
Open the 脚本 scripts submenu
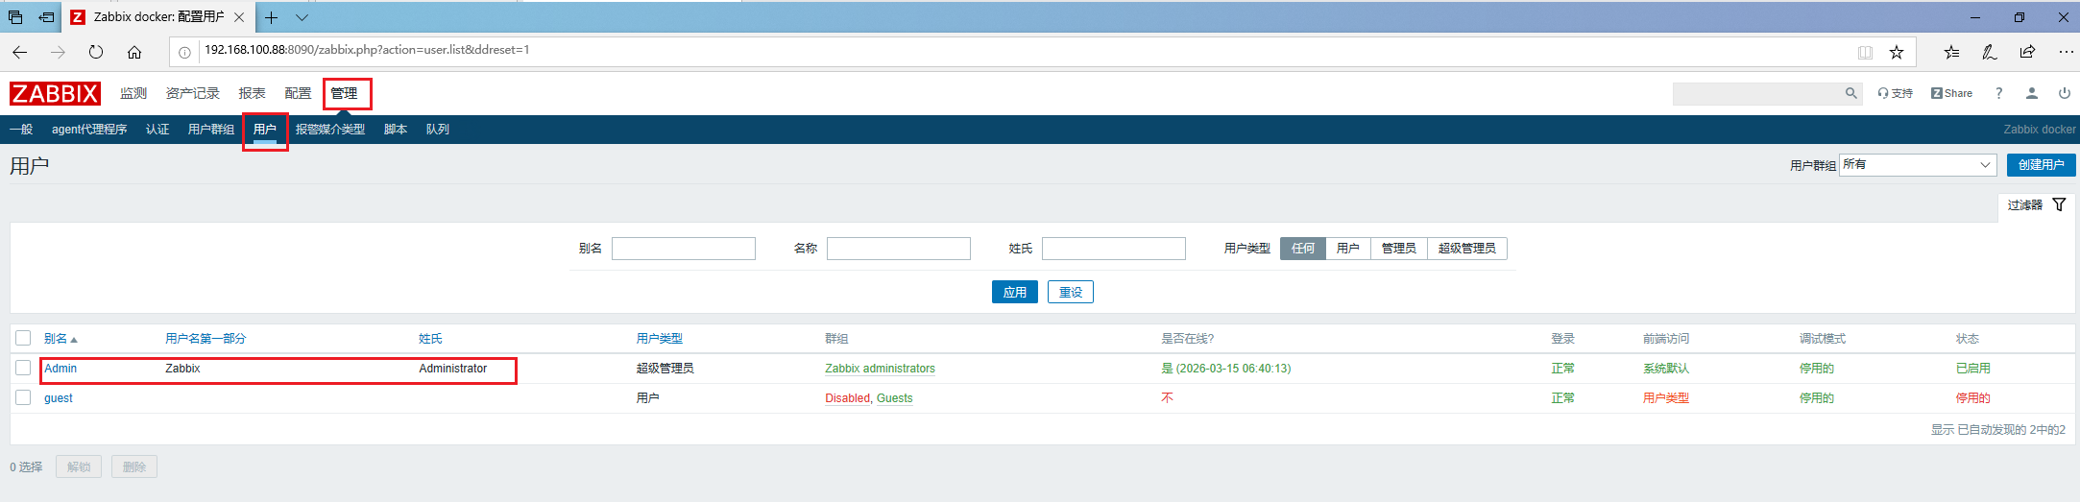pos(396,130)
